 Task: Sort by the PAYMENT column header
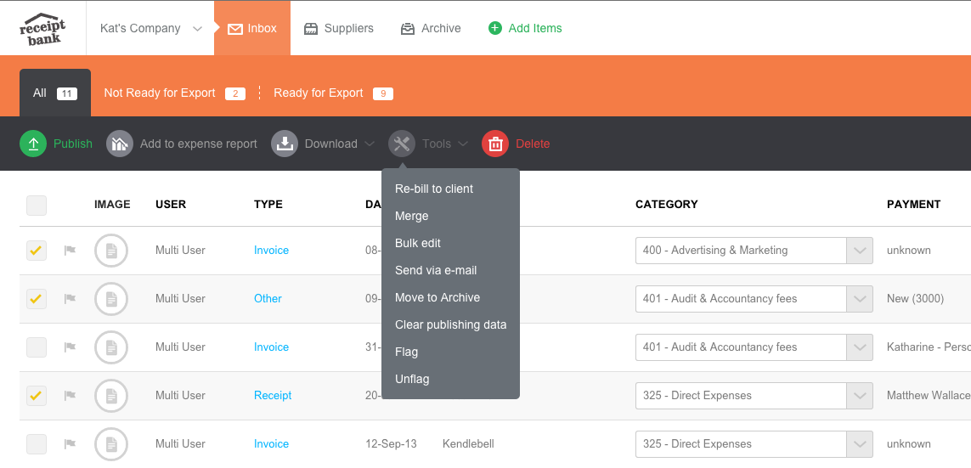tap(913, 205)
